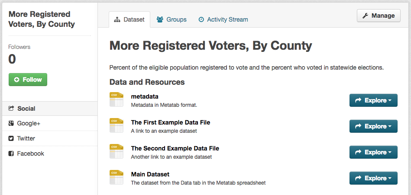Click the CSV icon beside metadata
Image resolution: width=411 pixels, height=195 pixels.
(x=117, y=99)
